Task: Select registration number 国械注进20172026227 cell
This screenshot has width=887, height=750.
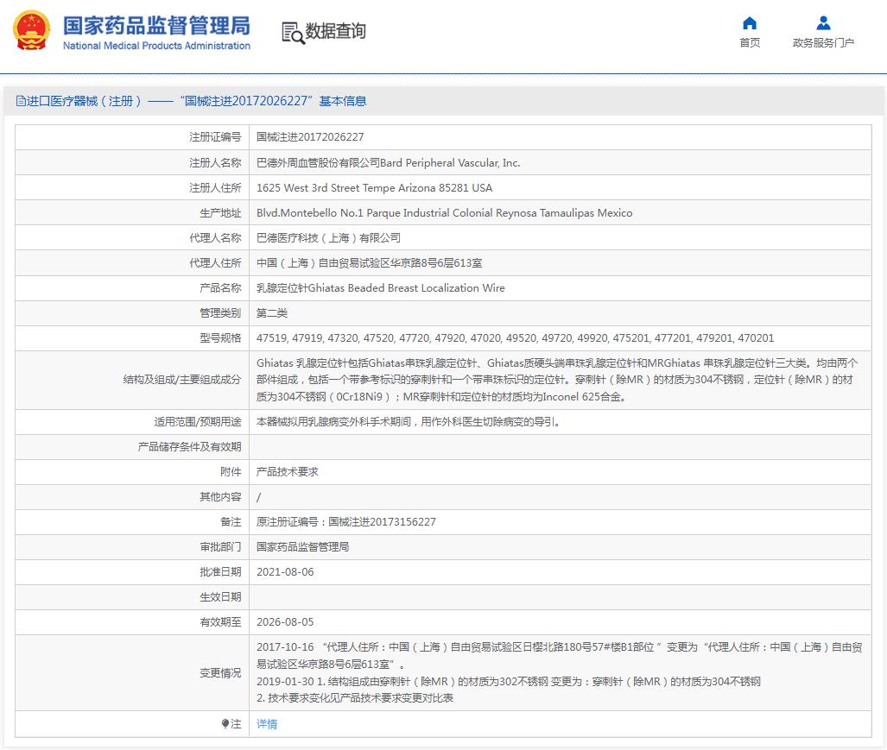Action: (310, 136)
